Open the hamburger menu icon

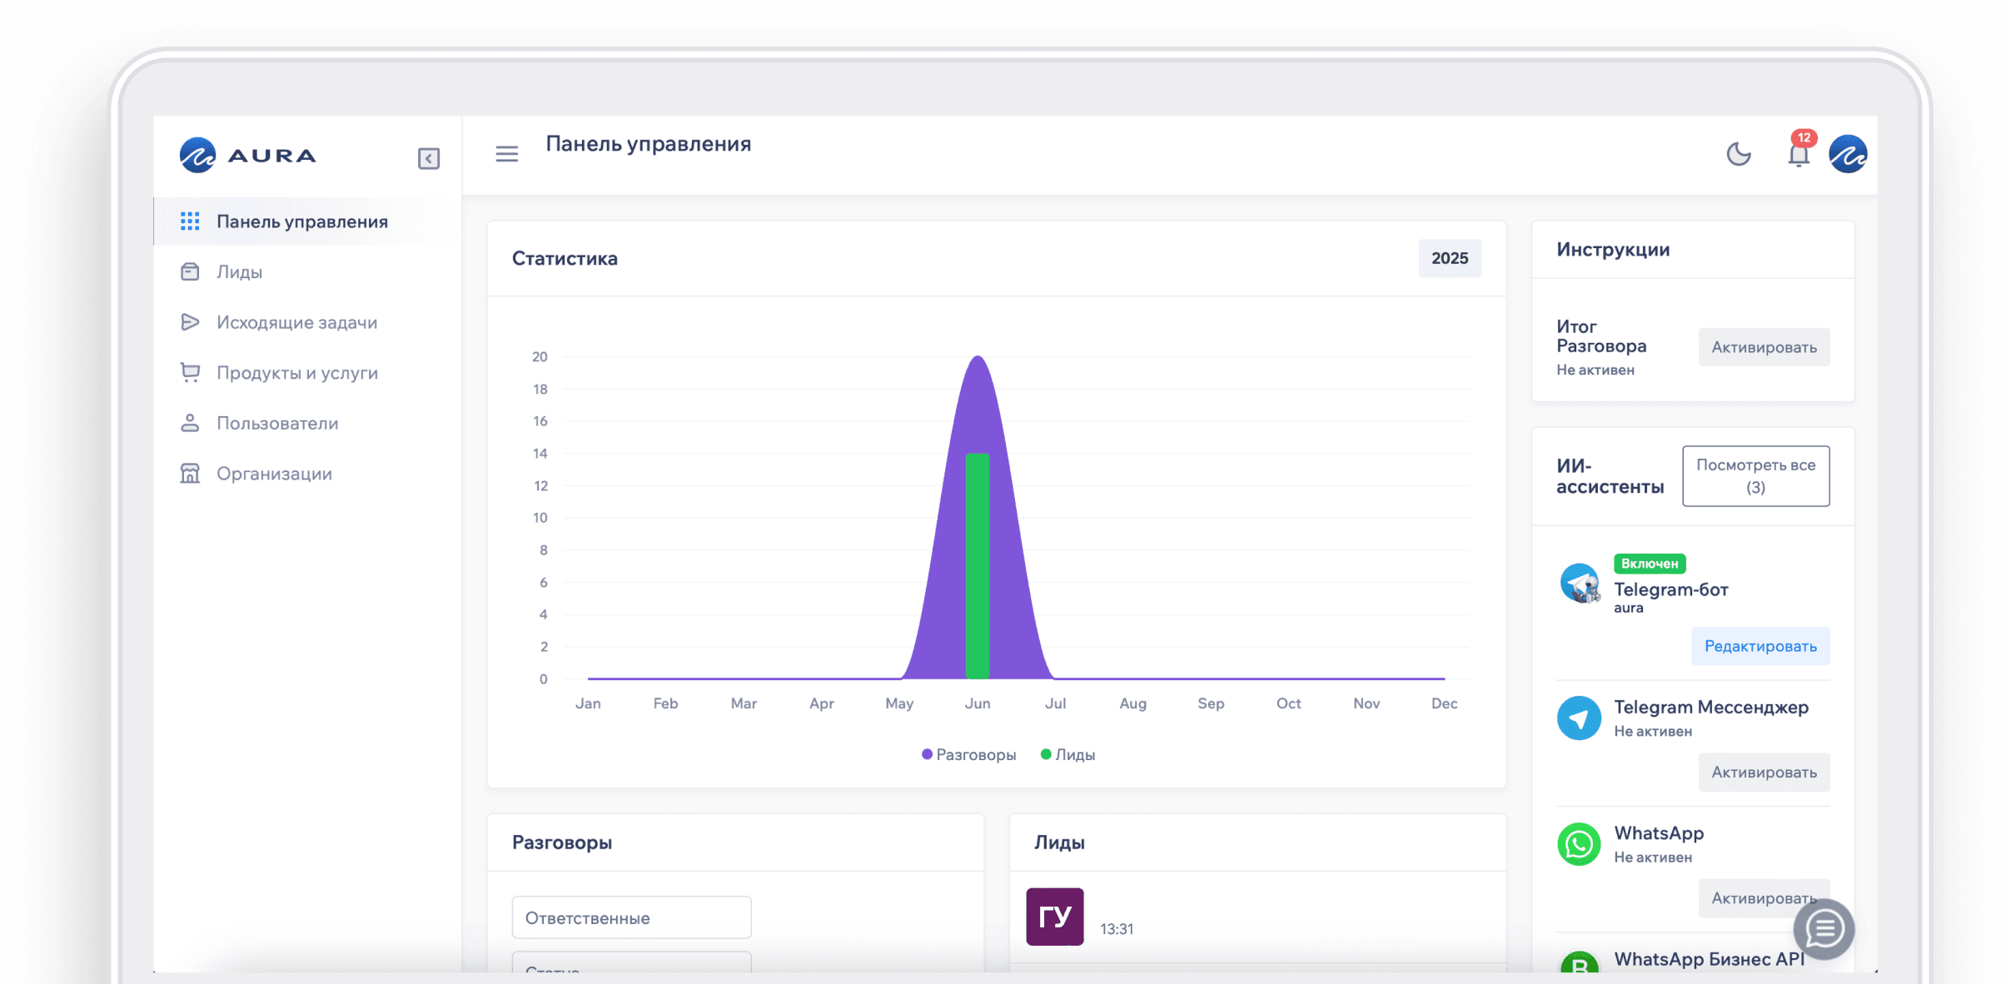pos(506,154)
